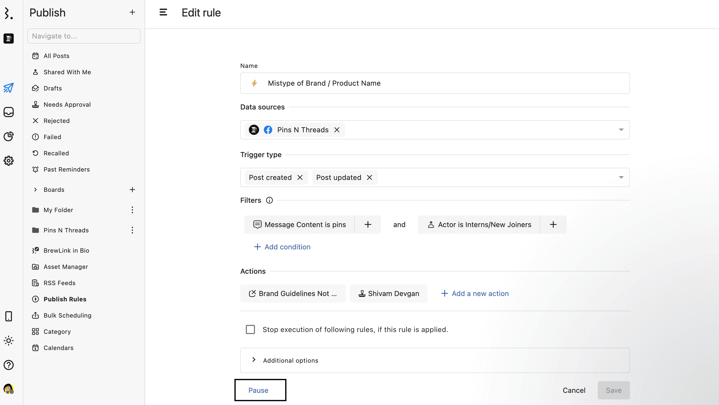Go to Needs Approval in sidebar
Screen dimensions: 719x405
[67, 104]
